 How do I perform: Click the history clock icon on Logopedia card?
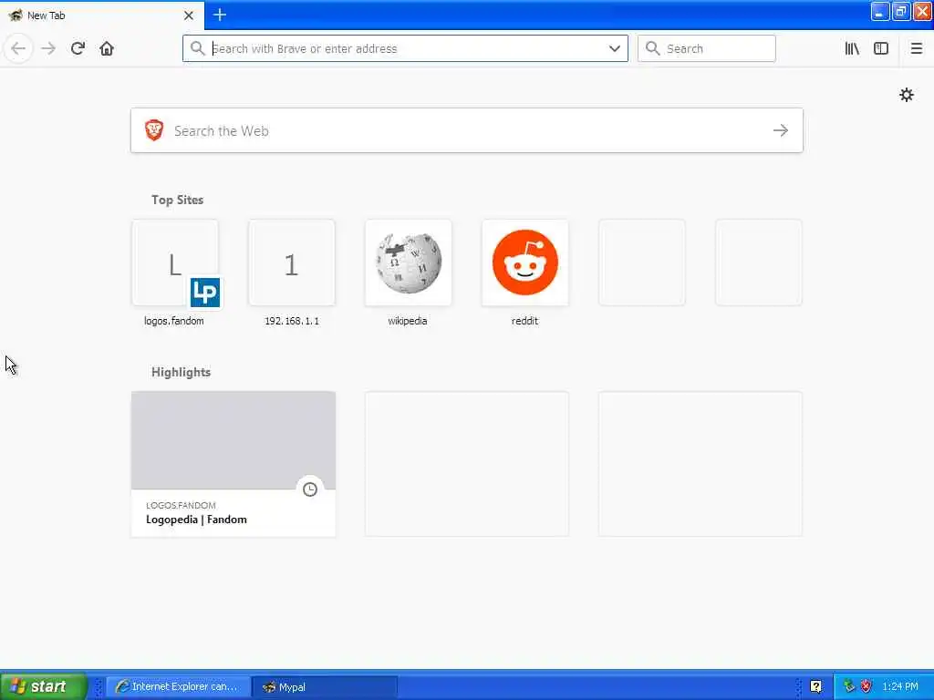tap(310, 489)
